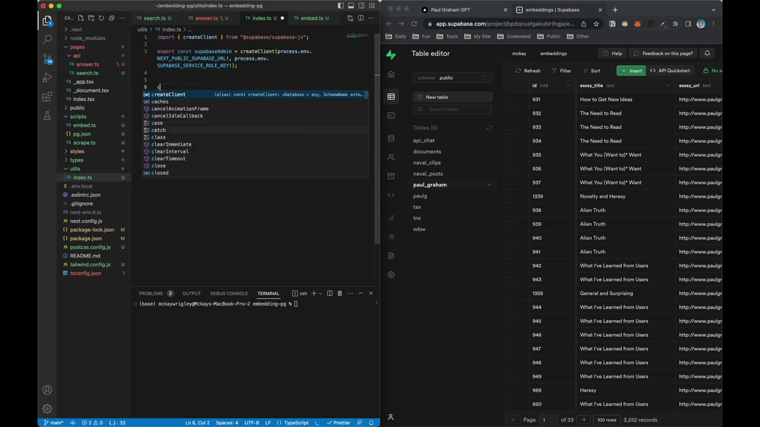Click New table button

pos(452,97)
